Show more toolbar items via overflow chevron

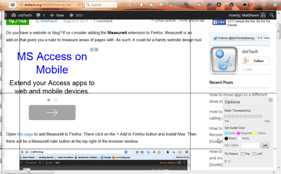click(264, 5)
